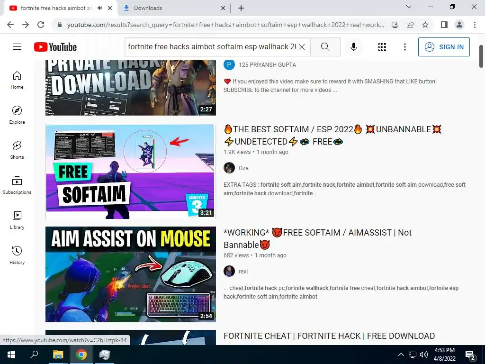Open the volume tray icon

pos(424,355)
